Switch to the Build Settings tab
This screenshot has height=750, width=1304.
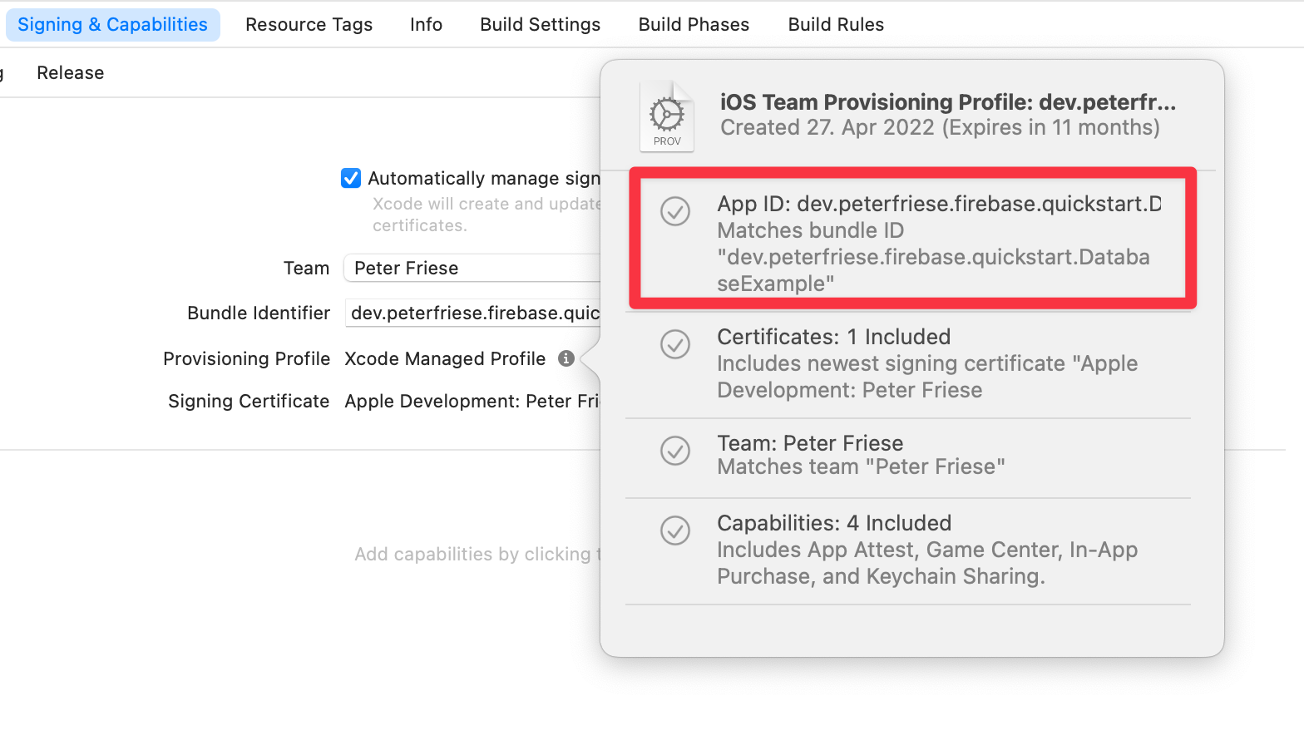tap(540, 25)
